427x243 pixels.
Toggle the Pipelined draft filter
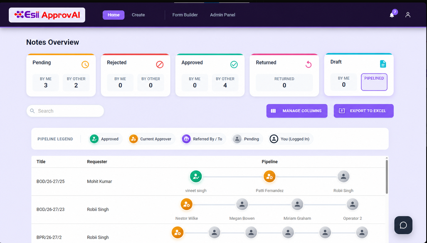(x=374, y=82)
